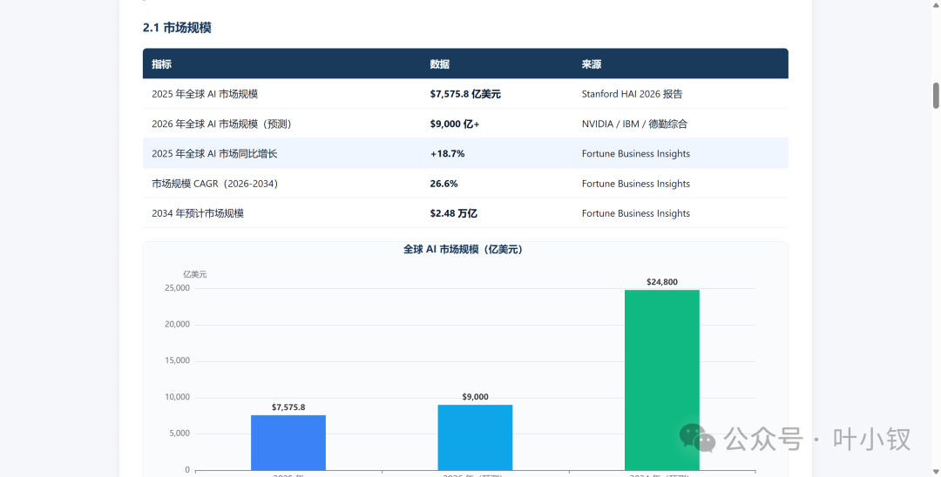
Task: Select the '2025 年全球 AI 市场规模' cell
Action: pos(206,94)
